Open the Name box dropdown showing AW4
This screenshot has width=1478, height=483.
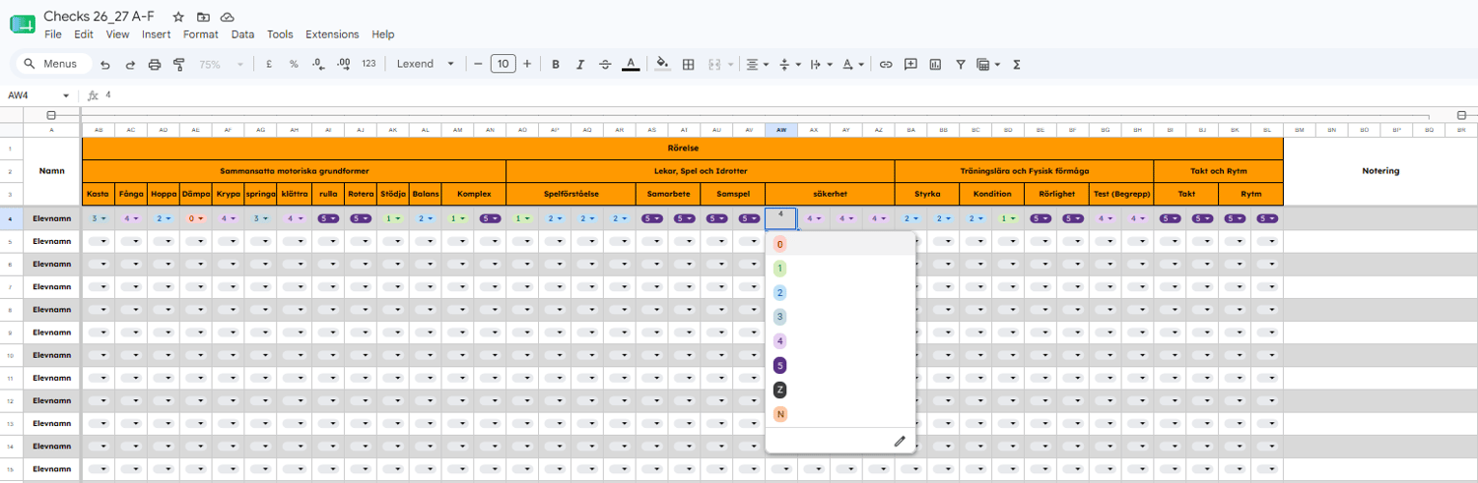tap(66, 95)
